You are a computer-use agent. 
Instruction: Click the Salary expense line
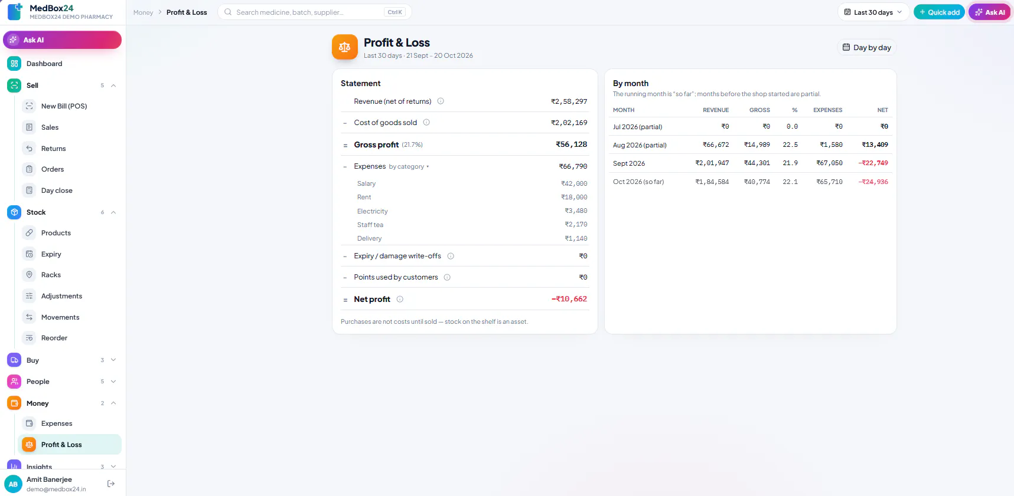click(471, 184)
